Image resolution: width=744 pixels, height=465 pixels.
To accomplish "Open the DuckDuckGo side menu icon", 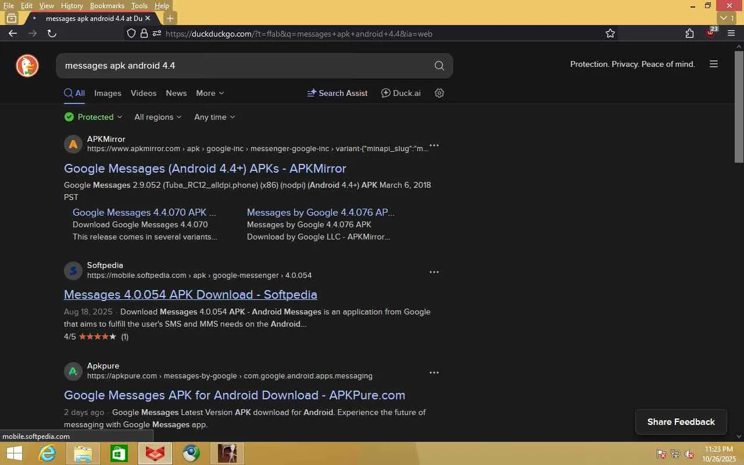I will (714, 64).
